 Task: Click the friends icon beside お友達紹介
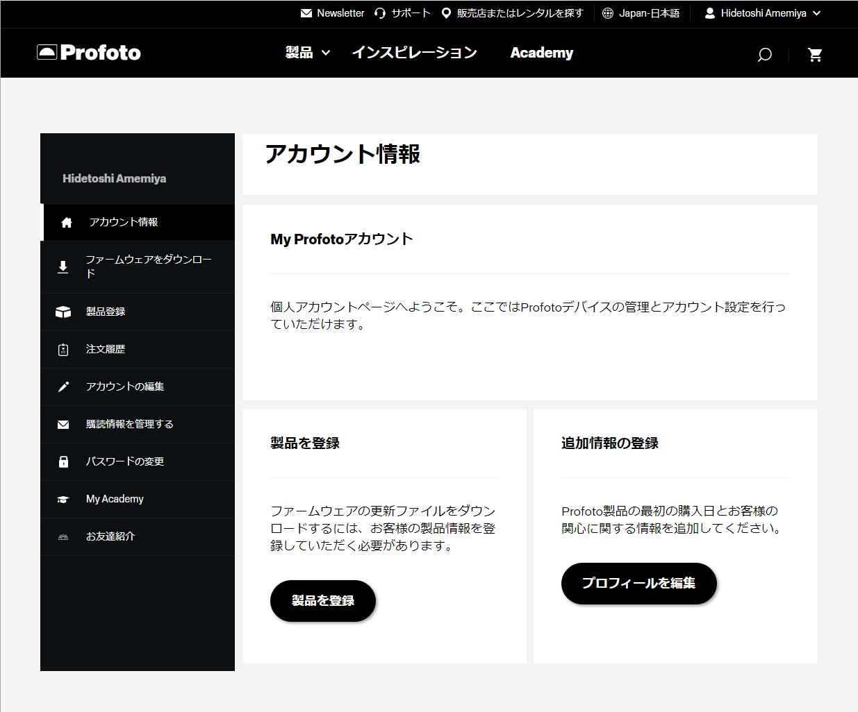[x=63, y=537]
